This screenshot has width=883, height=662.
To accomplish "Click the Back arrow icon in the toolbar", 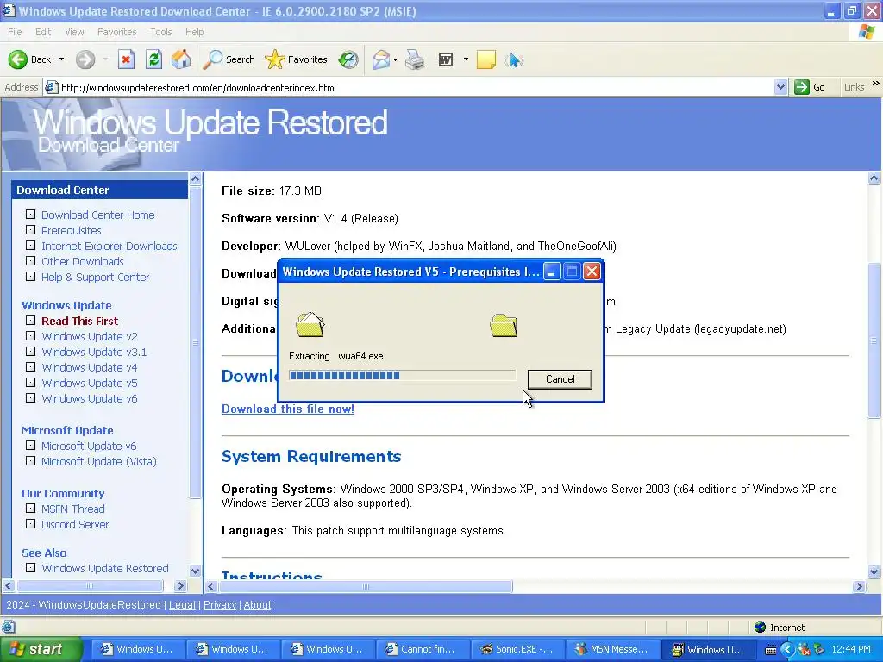I will (x=18, y=59).
